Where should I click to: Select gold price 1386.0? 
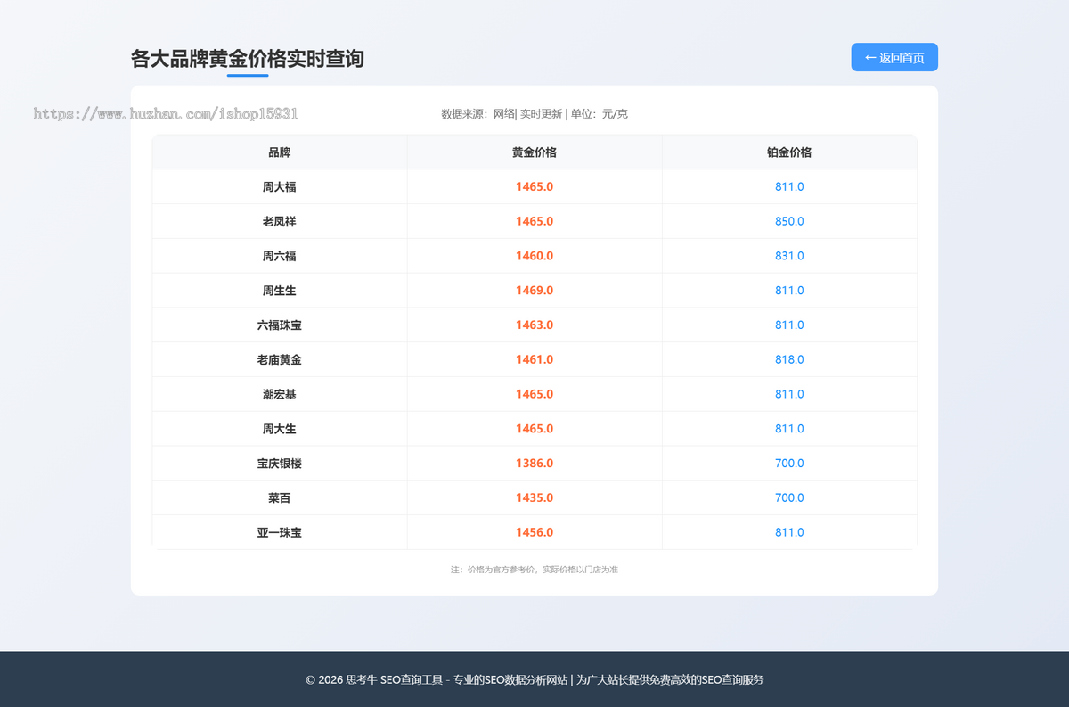(534, 464)
